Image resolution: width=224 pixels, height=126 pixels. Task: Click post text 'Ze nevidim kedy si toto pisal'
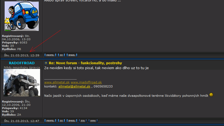69,68
